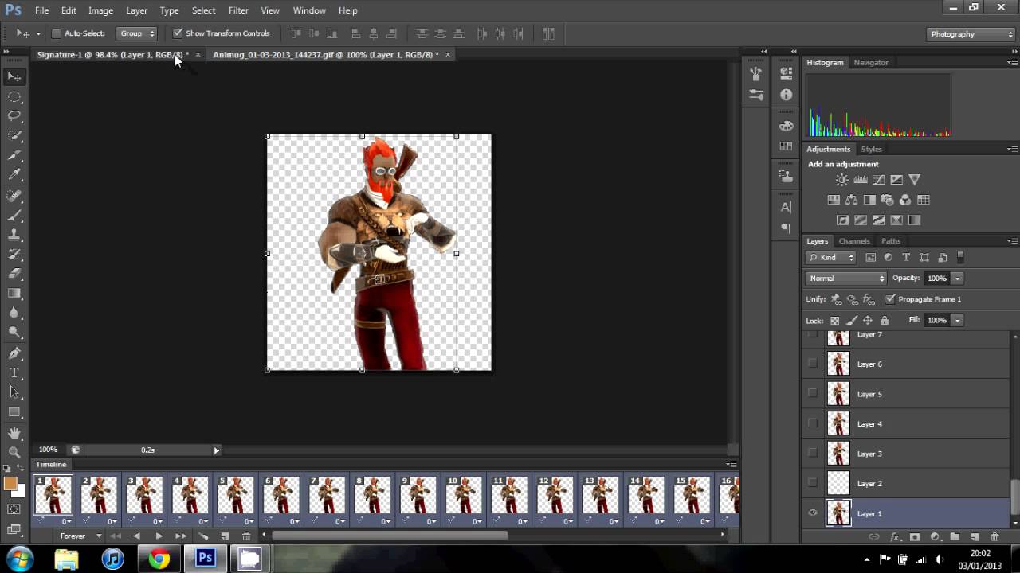
Task: Add an Invert adjustment
Action: pos(842,220)
